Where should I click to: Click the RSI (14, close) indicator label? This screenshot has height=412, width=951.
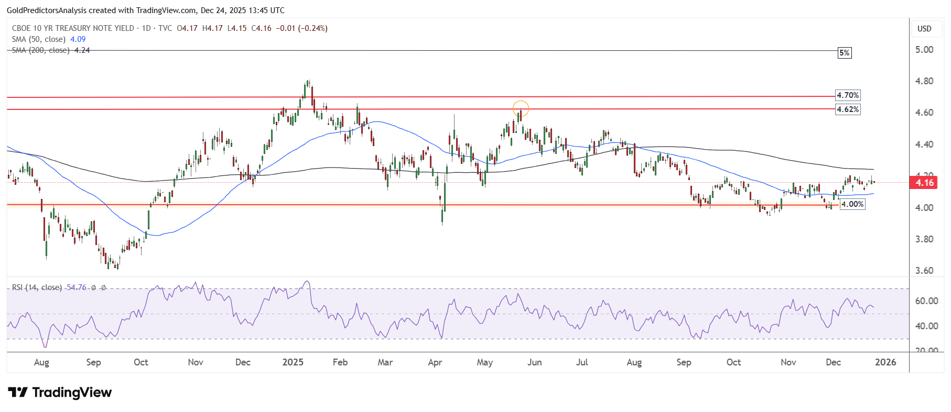click(37, 287)
